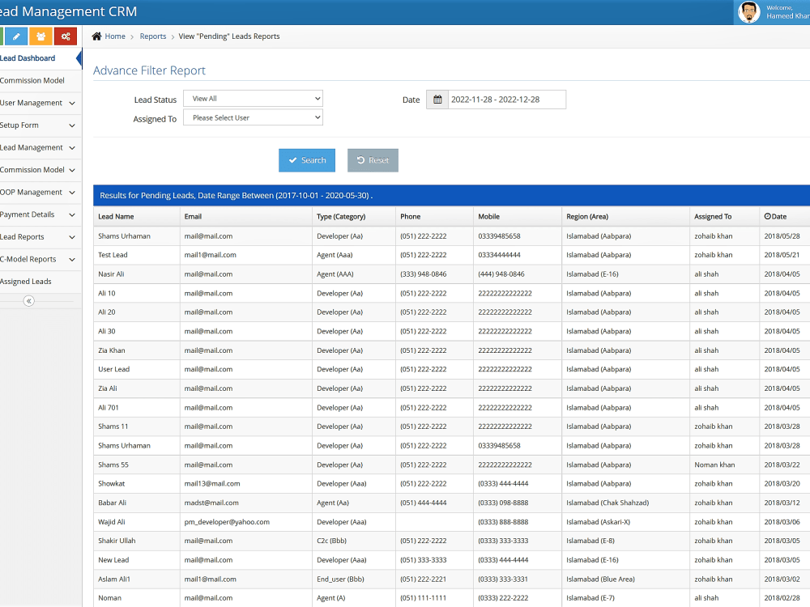The width and height of the screenshot is (810, 607).
Task: Click region Islamabad (E-7)
Action: click(x=590, y=598)
